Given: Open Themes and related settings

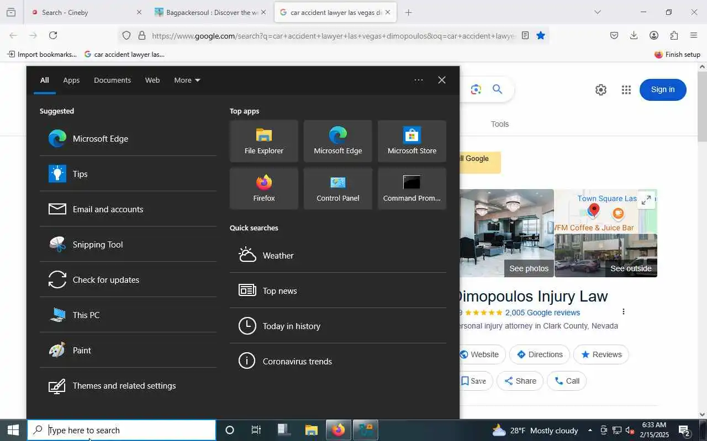Looking at the screenshot, I should 128,385.
